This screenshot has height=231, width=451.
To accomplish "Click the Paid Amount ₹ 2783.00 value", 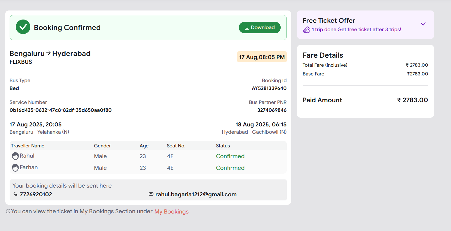I will tap(412, 100).
